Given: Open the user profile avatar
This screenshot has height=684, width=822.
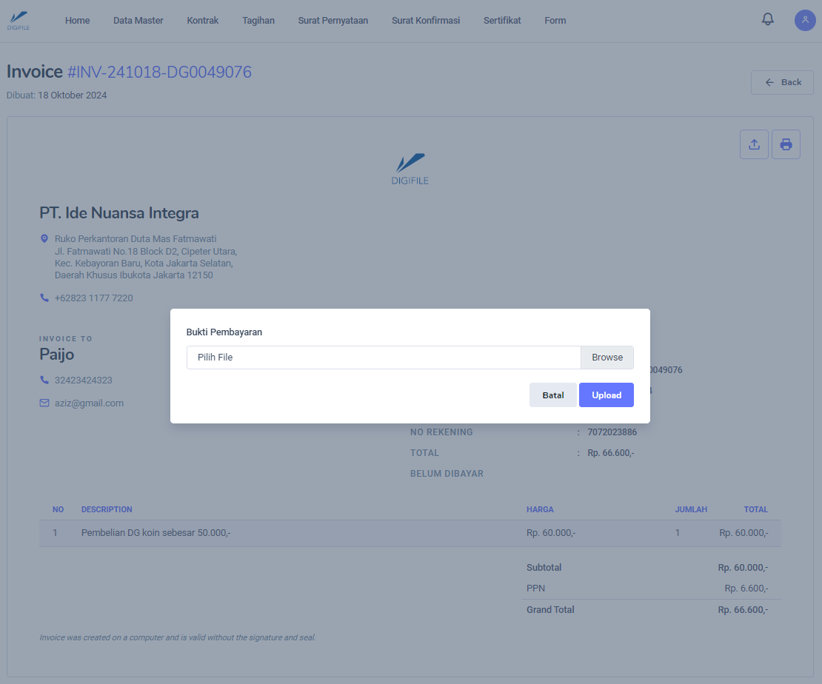Looking at the screenshot, I should [x=805, y=20].
